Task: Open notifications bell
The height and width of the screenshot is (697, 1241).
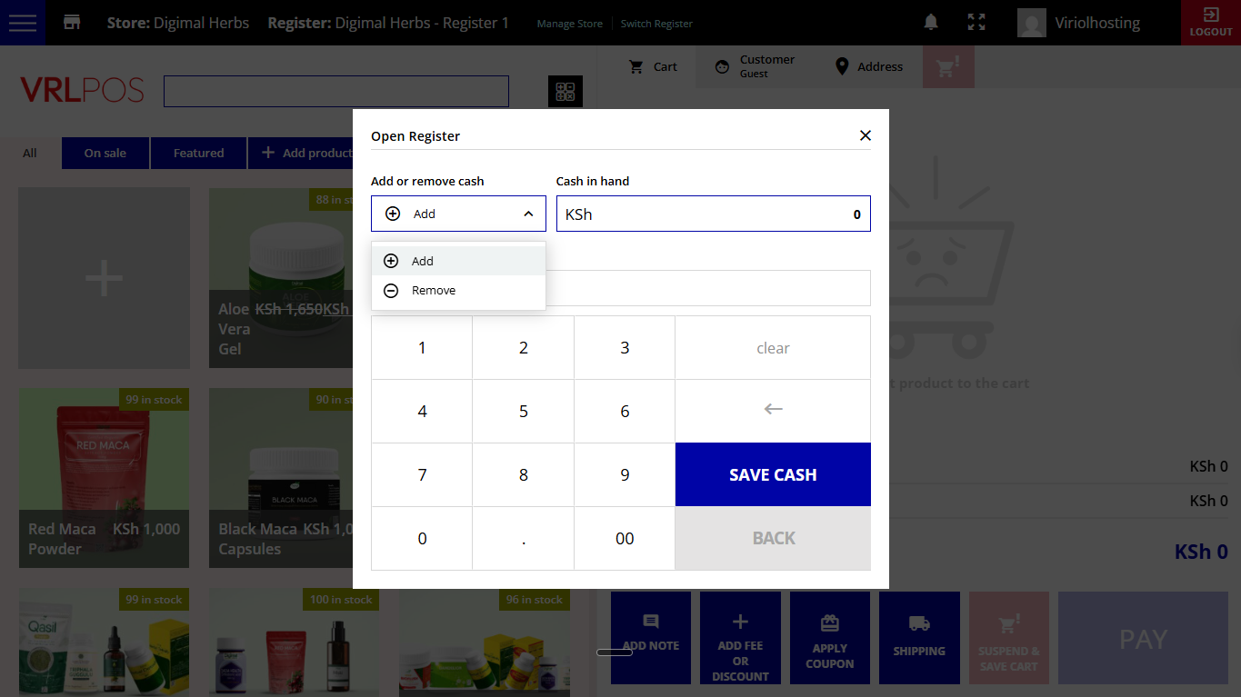Action: [x=931, y=23]
